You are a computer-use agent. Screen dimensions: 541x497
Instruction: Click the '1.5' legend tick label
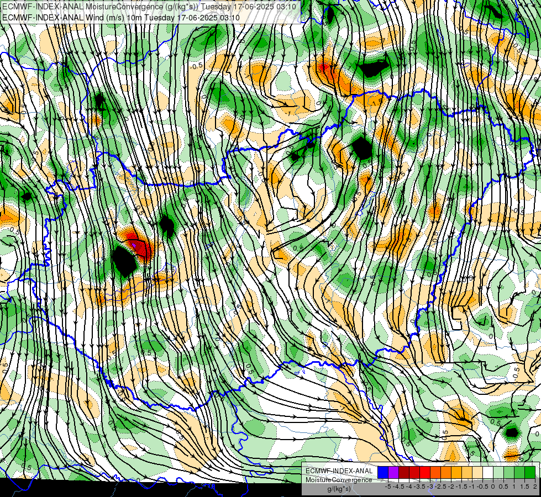[x=524, y=487]
